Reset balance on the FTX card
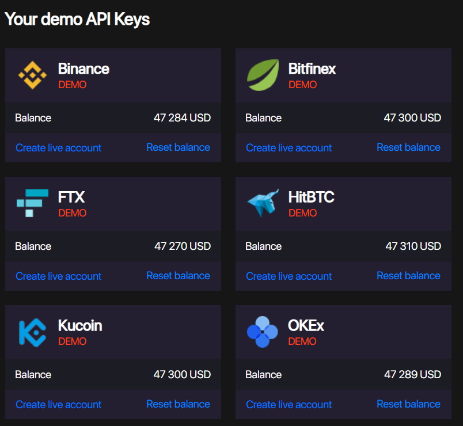 pyautogui.click(x=178, y=275)
